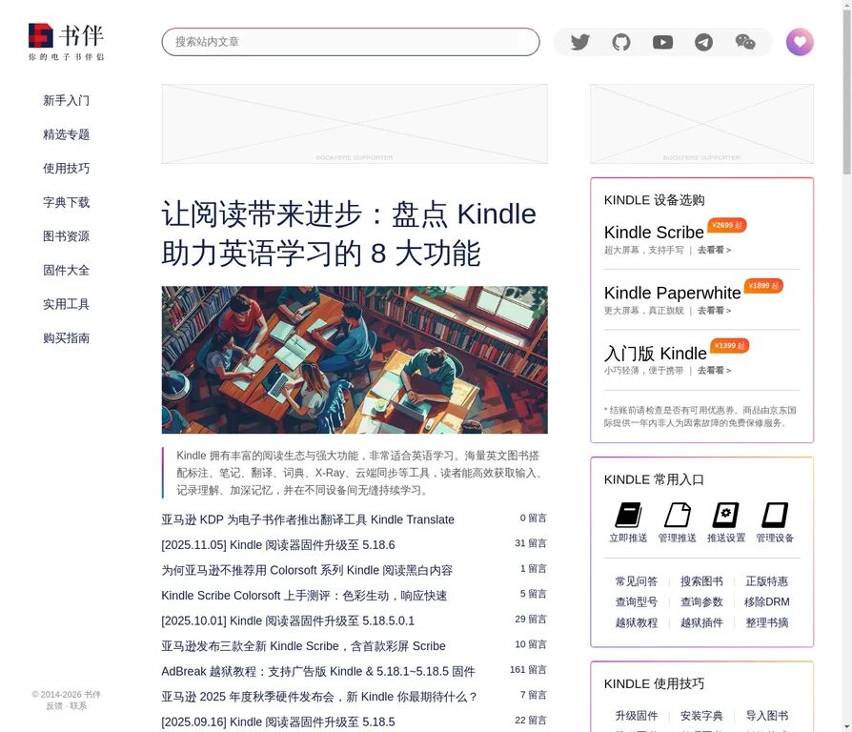
Task: Open the 查询参数 link
Action: pos(701,602)
